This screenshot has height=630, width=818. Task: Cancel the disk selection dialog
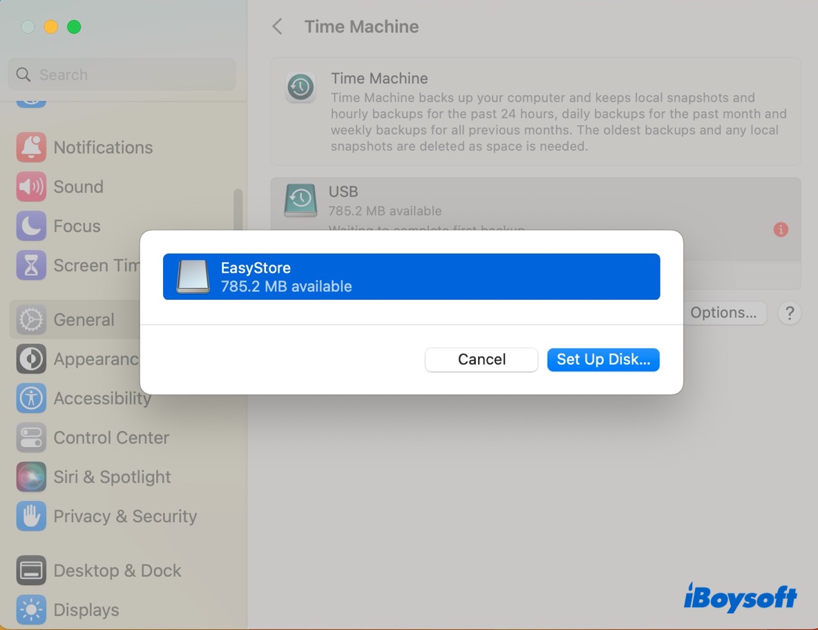481,359
